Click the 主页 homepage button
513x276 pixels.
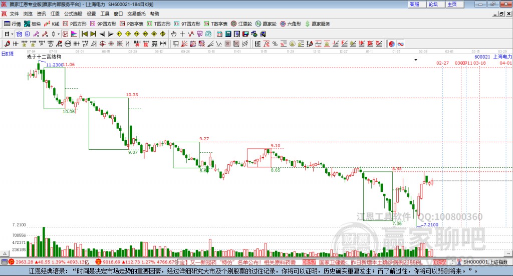[x=454, y=4]
